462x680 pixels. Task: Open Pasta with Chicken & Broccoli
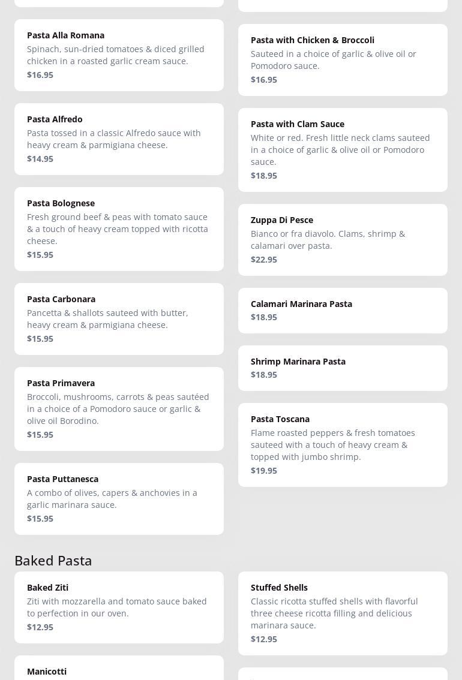[343, 59]
